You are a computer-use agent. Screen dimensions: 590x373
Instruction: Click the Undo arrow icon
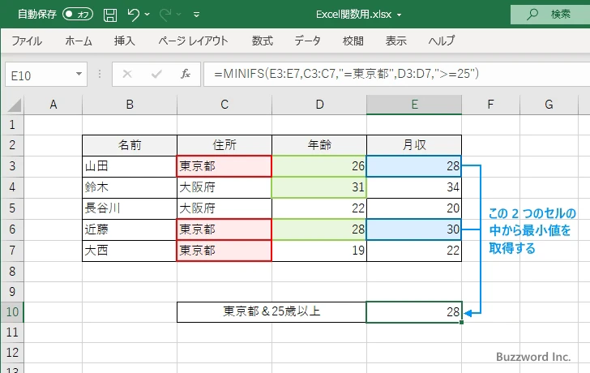(133, 15)
